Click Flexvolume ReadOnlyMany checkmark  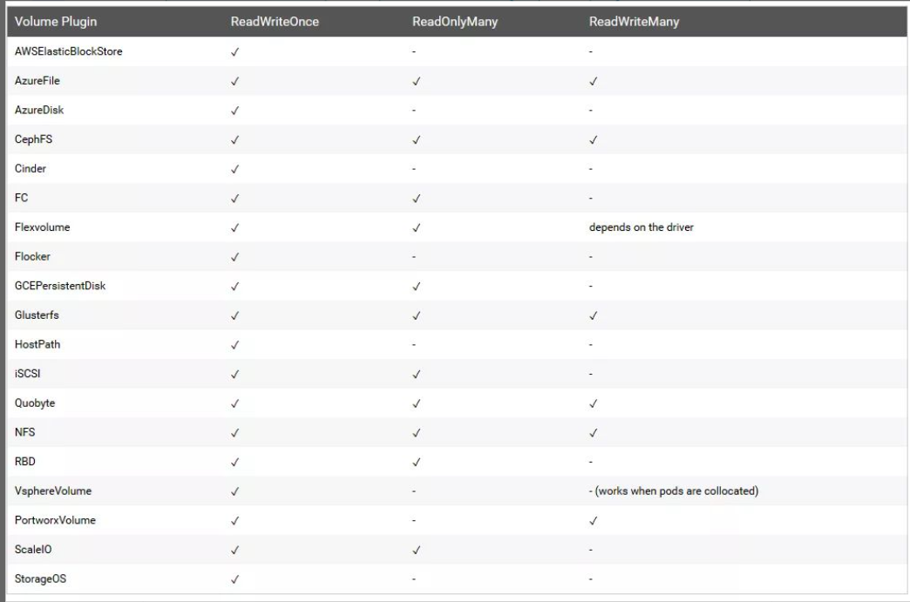click(417, 227)
